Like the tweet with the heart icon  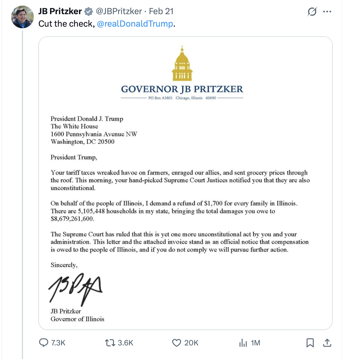[x=176, y=343]
